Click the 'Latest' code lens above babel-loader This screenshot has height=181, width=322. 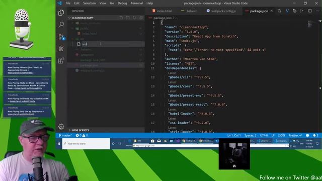[x=172, y=110]
